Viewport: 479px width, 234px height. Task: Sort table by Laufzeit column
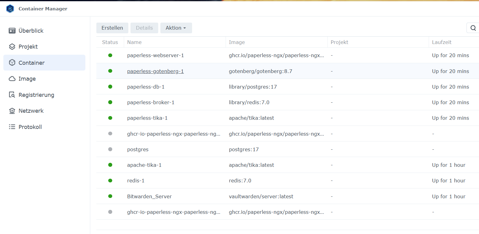(x=441, y=42)
